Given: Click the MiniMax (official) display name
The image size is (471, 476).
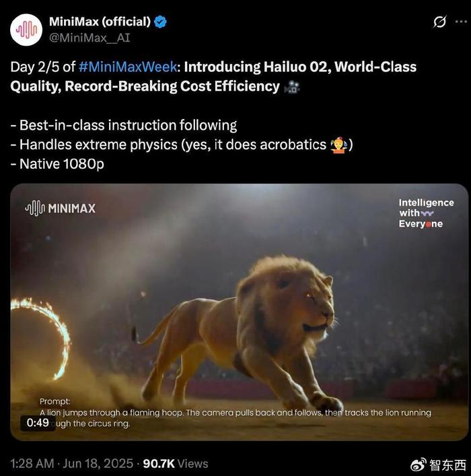Looking at the screenshot, I should tap(100, 22).
